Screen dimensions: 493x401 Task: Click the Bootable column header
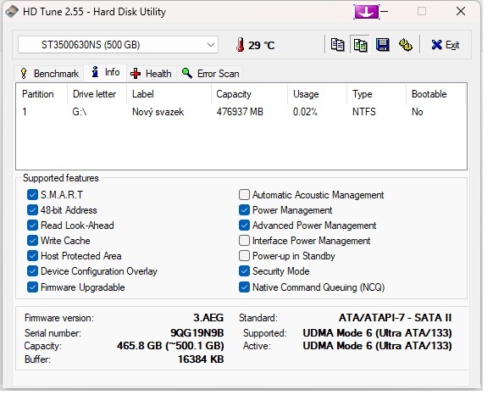tap(435, 94)
